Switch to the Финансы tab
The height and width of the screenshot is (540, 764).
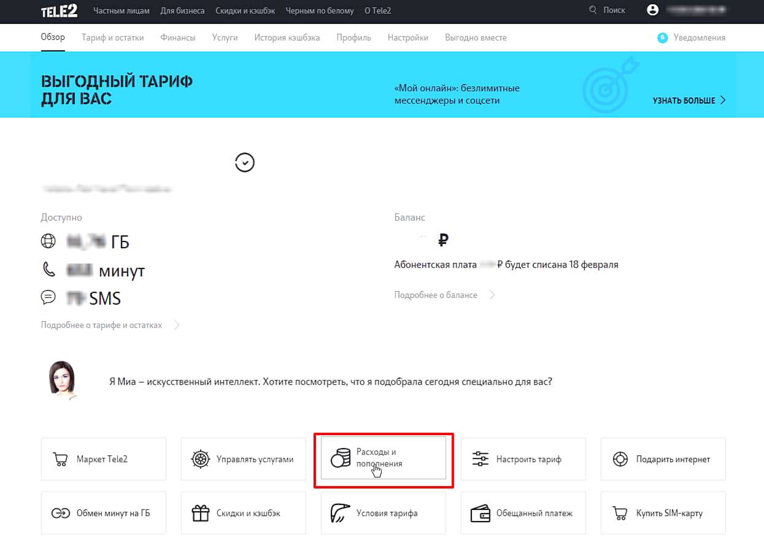pyautogui.click(x=177, y=38)
